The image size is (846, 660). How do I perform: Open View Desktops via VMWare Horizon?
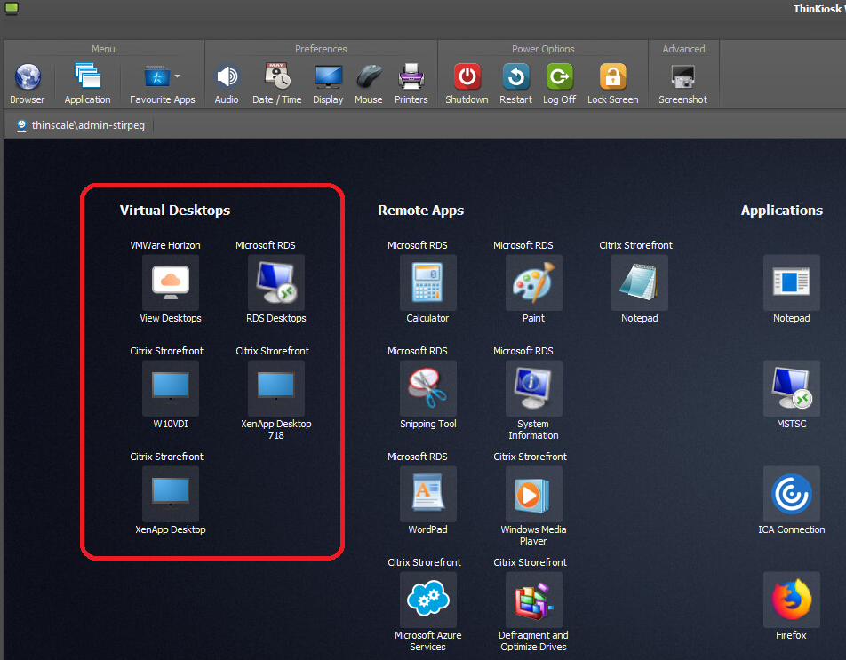(170, 282)
